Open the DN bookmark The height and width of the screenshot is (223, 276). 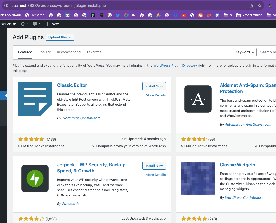click(x=130, y=15)
